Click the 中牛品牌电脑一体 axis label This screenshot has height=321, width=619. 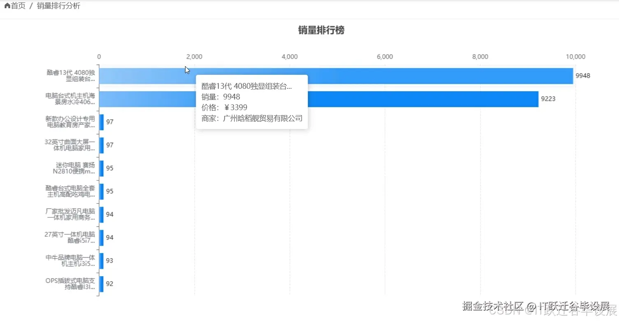[x=70, y=261]
